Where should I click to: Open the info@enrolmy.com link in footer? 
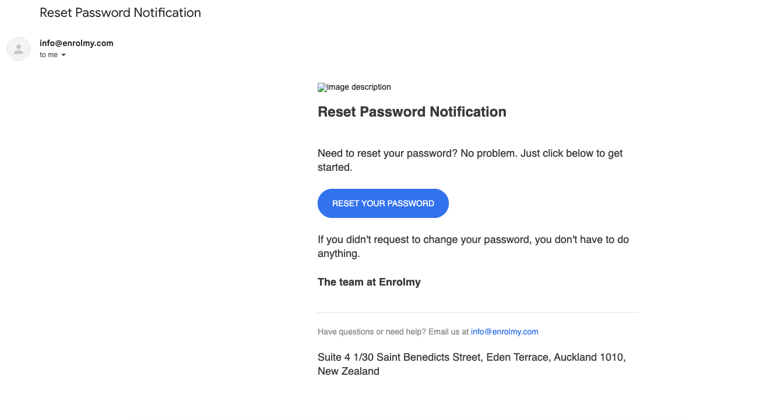504,332
